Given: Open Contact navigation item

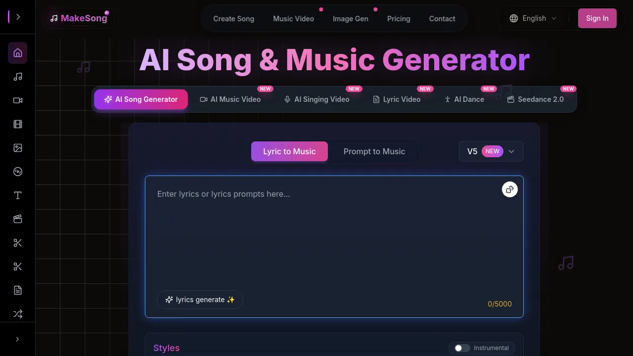Looking at the screenshot, I should pyautogui.click(x=442, y=19).
